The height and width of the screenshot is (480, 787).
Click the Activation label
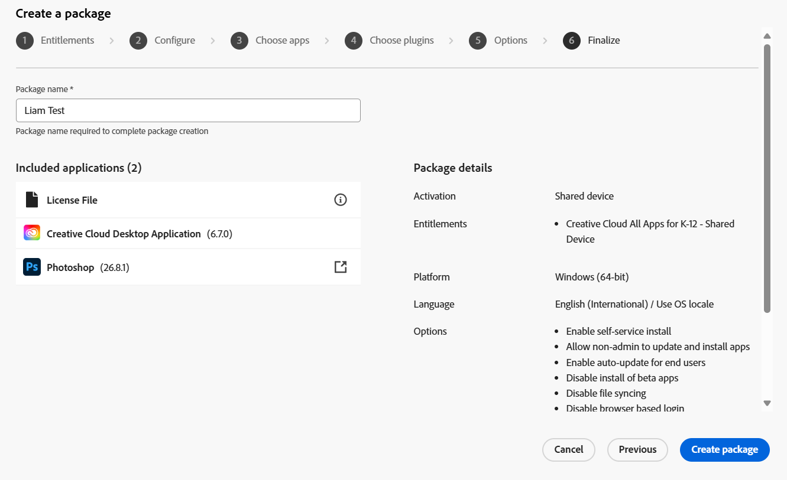click(x=435, y=196)
